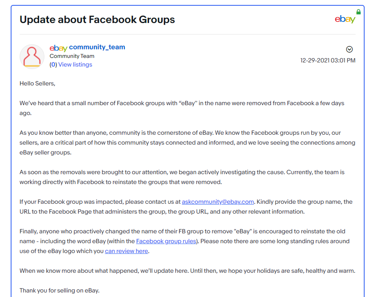The width and height of the screenshot is (372, 297).
Task: Click the green lock icon
Action: pos(358,12)
